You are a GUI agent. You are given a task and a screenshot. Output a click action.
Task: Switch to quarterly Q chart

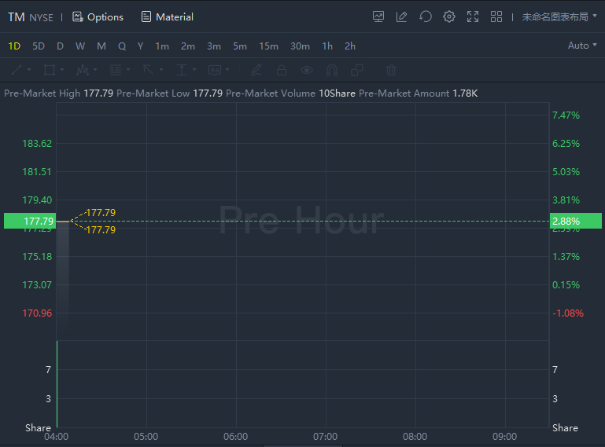tap(122, 46)
